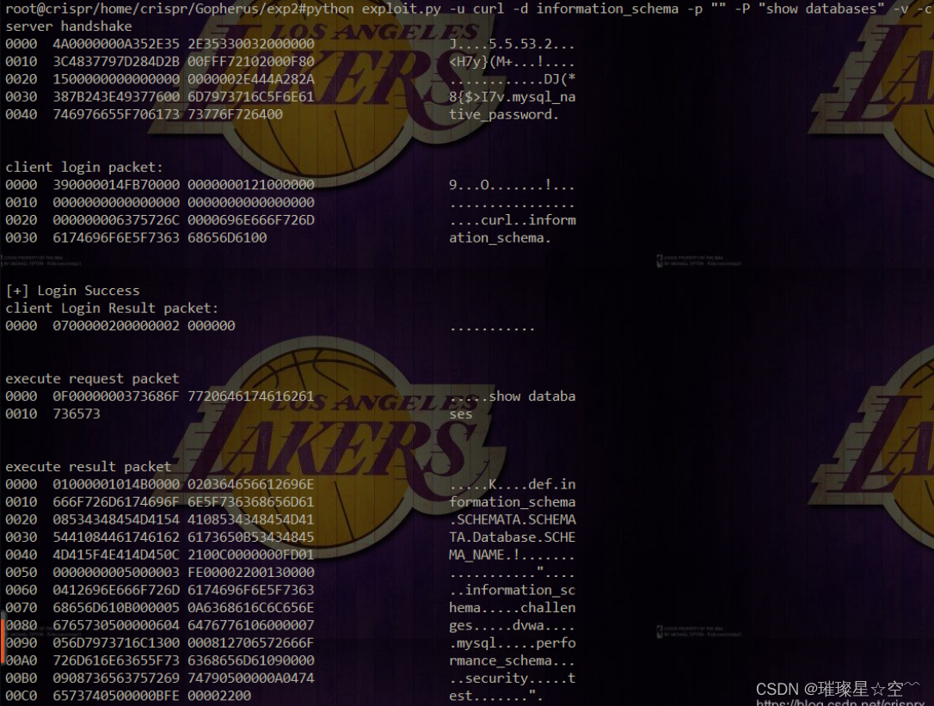Click ASCII text '..security.....t'
Viewport: 934px width, 706px height.
(513, 678)
